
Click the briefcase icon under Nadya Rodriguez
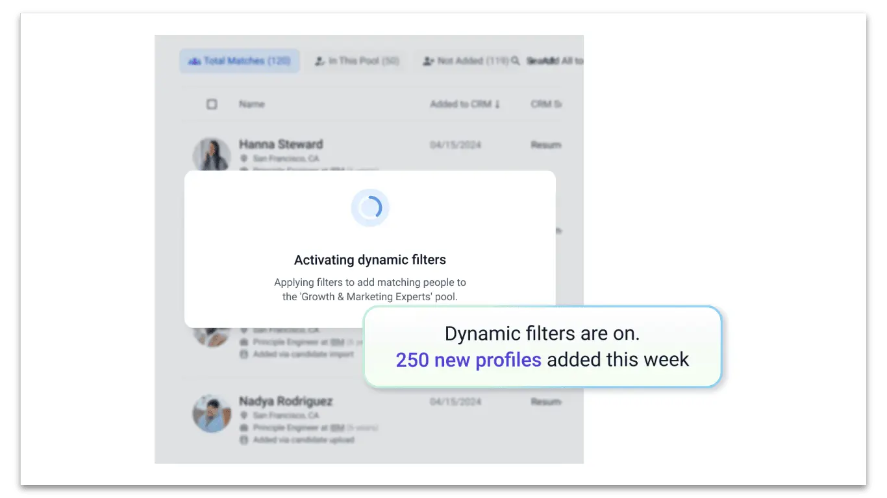tap(244, 428)
